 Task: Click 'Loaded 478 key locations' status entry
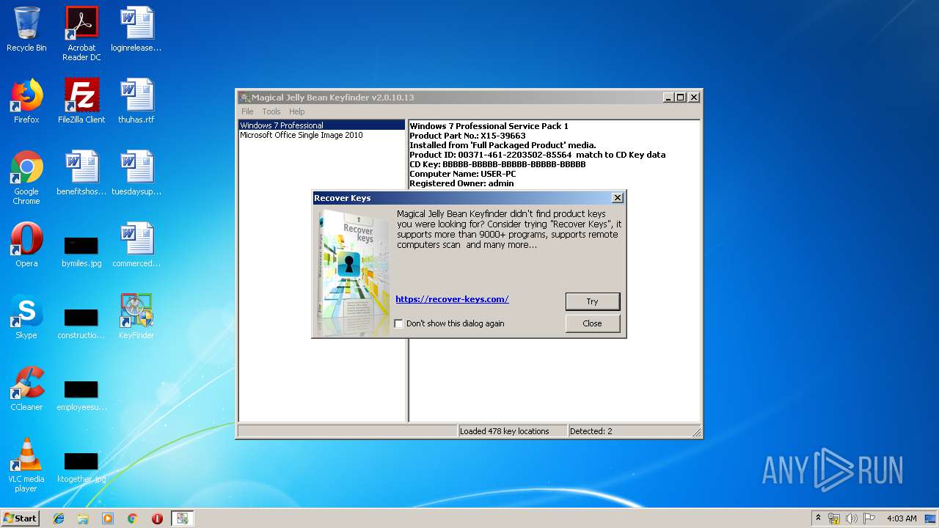512,431
